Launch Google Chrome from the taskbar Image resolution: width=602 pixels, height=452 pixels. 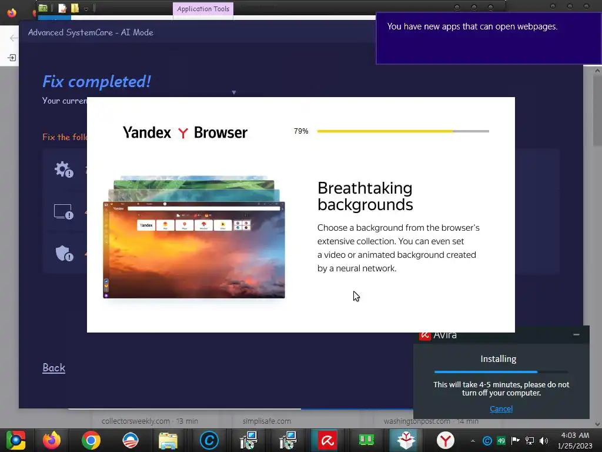[x=91, y=440]
